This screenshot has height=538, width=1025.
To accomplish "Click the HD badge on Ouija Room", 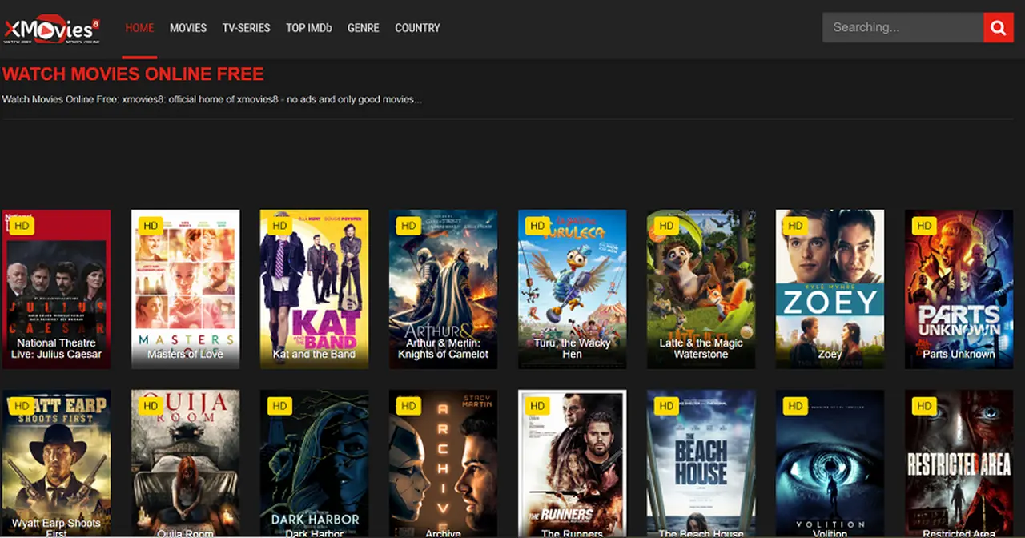I will (151, 406).
